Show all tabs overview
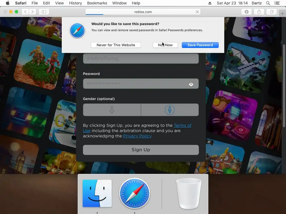 271,12
